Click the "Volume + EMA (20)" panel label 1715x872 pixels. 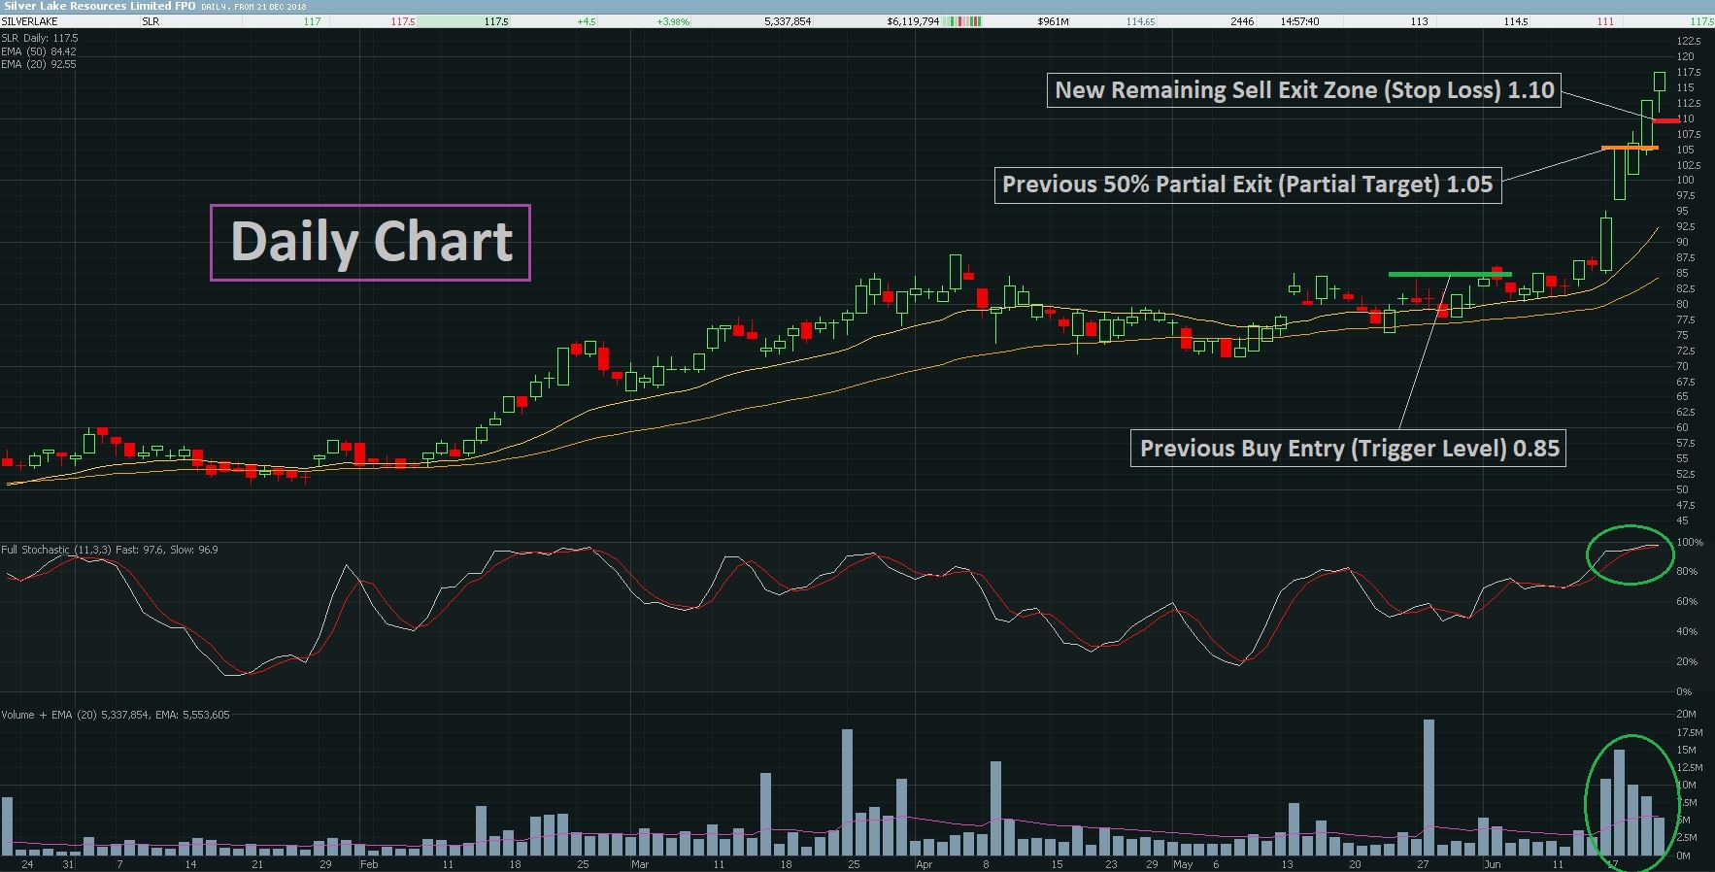tap(50, 715)
